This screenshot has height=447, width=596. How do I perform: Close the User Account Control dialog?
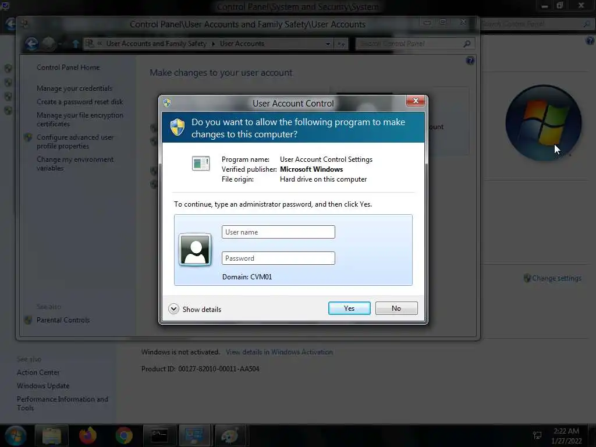(415, 101)
